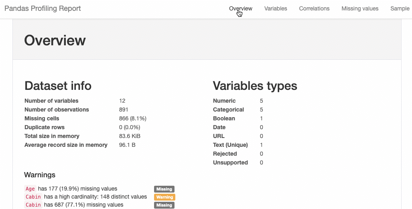The image size is (412, 209).
Task: Click the Text (Unique) row label
Action: (230, 145)
